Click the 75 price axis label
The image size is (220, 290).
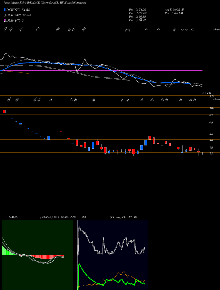coord(211,148)
